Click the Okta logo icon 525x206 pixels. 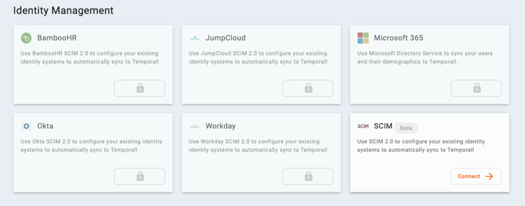pyautogui.click(x=26, y=126)
